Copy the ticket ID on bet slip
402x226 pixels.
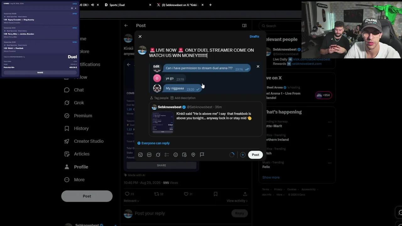24,57
